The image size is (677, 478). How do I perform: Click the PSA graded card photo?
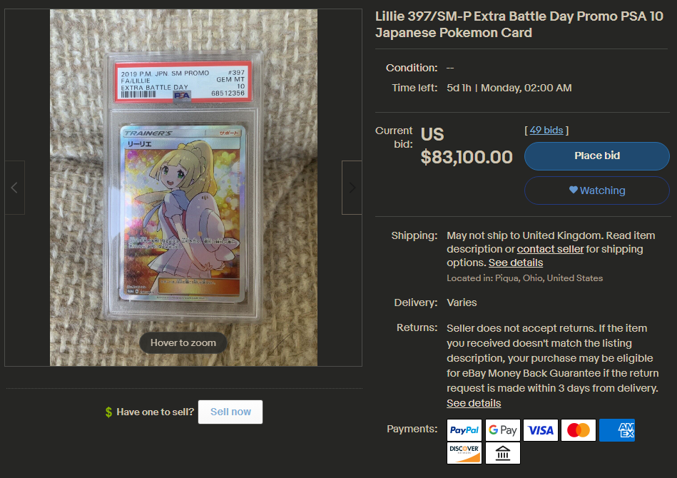pos(183,188)
